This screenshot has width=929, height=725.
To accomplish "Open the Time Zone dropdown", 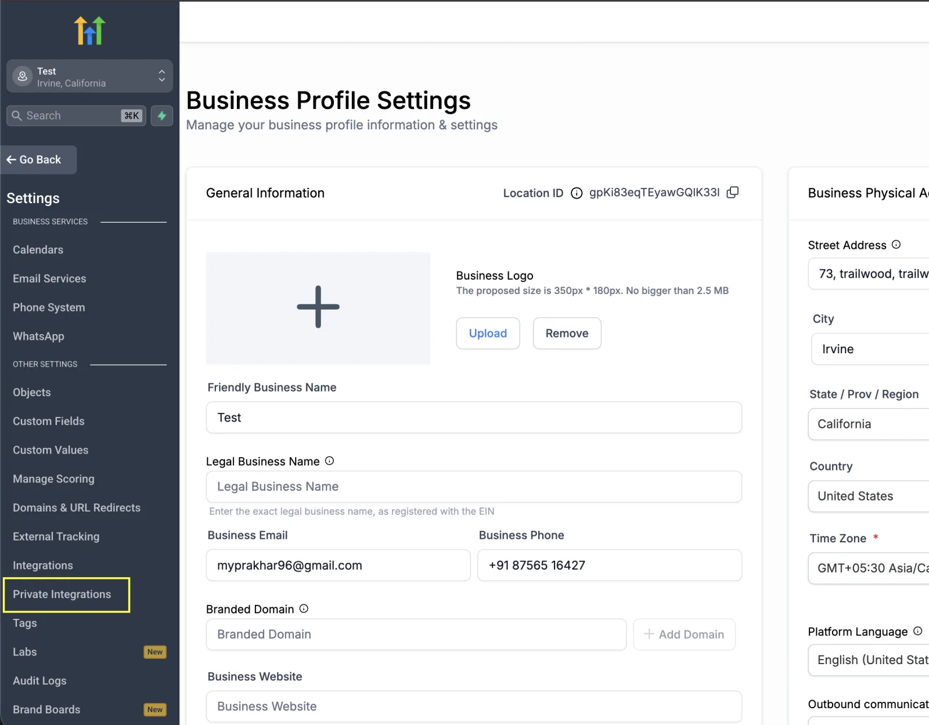I will (869, 568).
